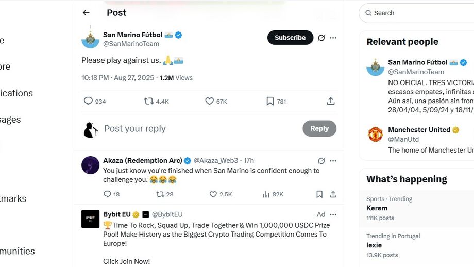Like the San Marino Fútbol post
474x267 pixels.
pos(209,101)
